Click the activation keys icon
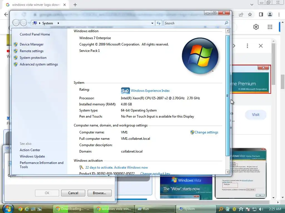Screen dimensions: 285x213 [x=81, y=168]
